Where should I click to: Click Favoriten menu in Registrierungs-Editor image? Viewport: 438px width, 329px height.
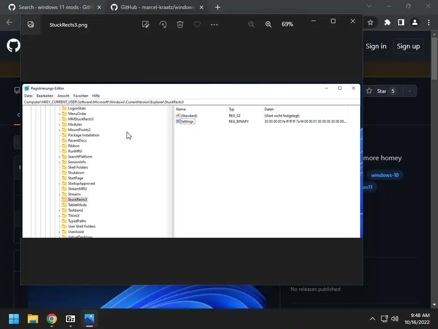pyautogui.click(x=80, y=96)
